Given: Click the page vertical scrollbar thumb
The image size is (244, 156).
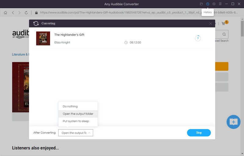Looking at the screenshot, I should pos(242,28).
